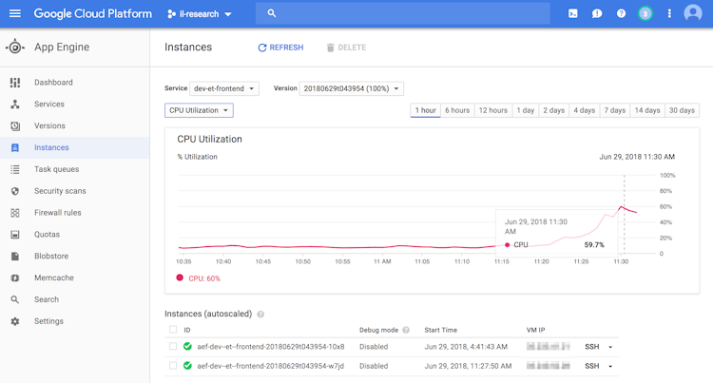Open the il-research project selector dropdown
The width and height of the screenshot is (713, 383).
pos(200,14)
